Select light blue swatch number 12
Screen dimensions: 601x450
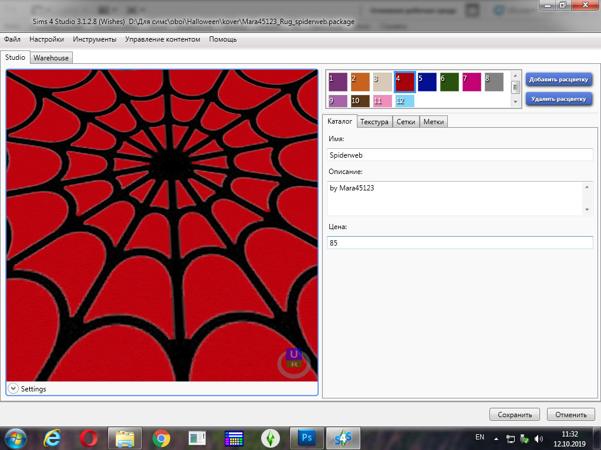coord(405,101)
